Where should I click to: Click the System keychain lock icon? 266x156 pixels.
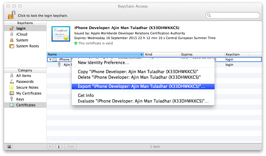pos(12,40)
